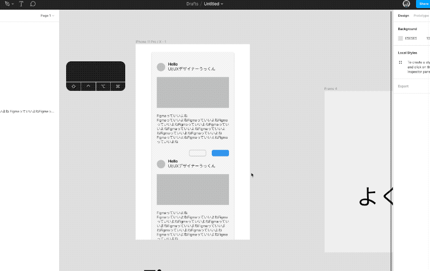Click the second card's UI/UXデザイナー subtitle
The height and width of the screenshot is (271, 430).
tap(191, 166)
